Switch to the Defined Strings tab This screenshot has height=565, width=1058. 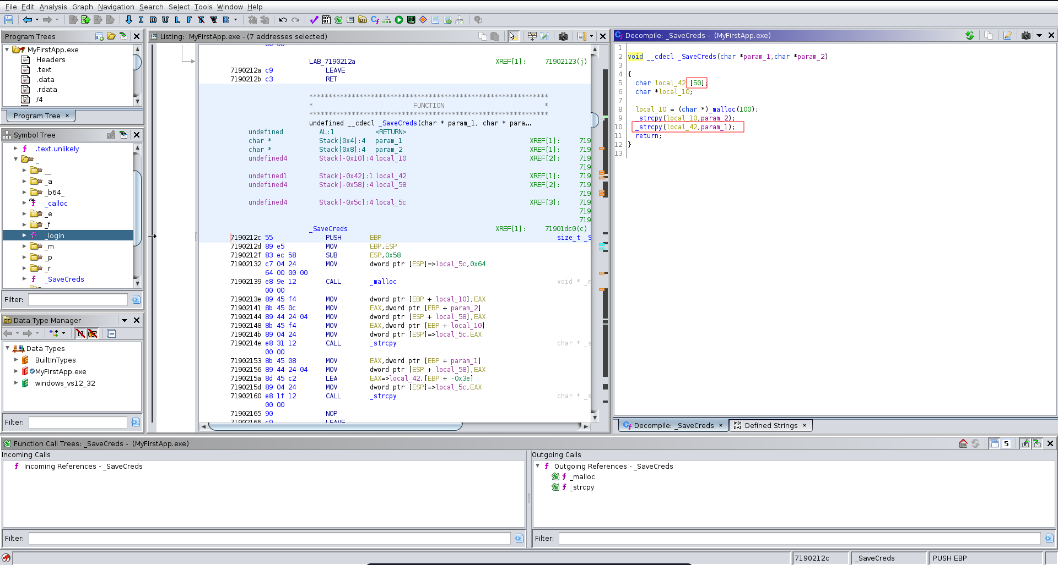point(770,425)
